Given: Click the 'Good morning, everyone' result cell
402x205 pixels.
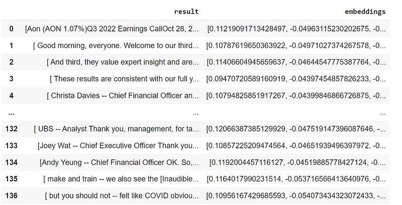Looking at the screenshot, I should 116,46.
